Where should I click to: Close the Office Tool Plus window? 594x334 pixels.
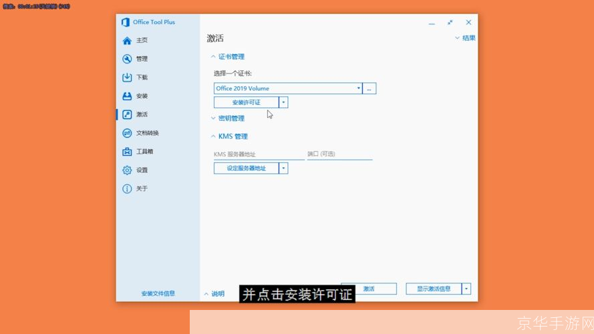point(468,23)
